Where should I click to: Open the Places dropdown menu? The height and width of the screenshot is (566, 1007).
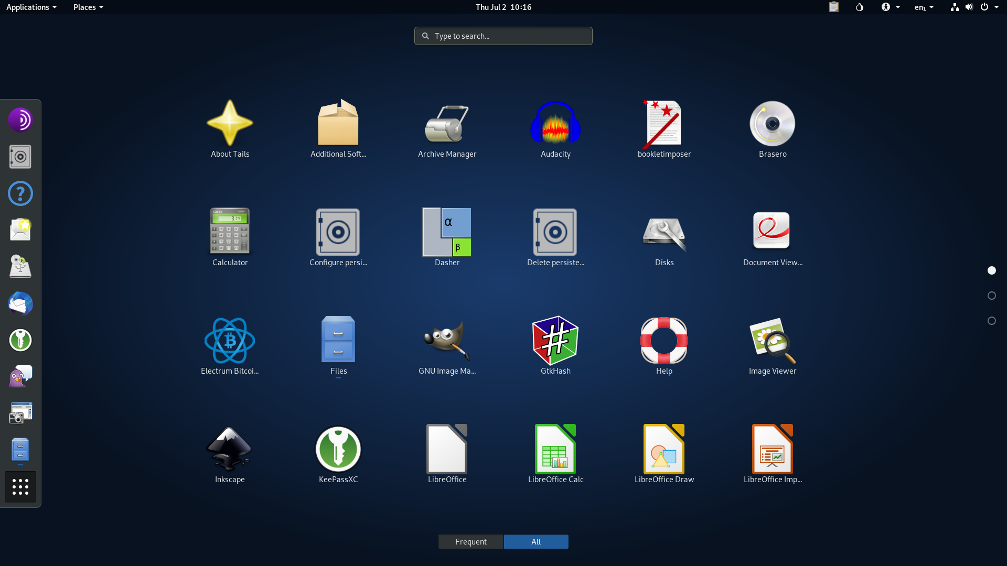88,7
